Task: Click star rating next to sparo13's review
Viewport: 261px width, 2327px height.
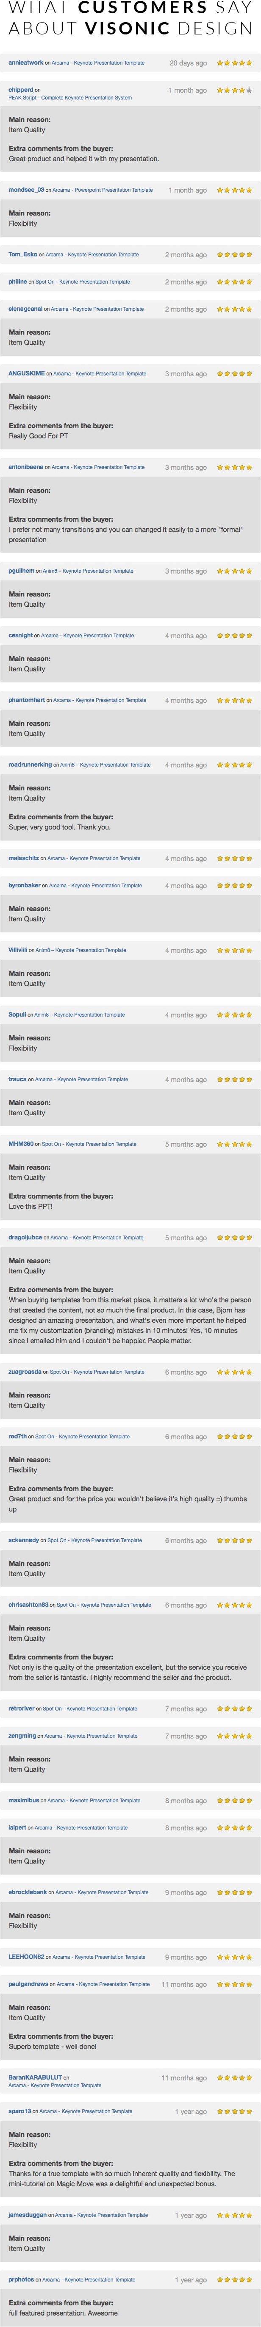Action: (x=235, y=2112)
